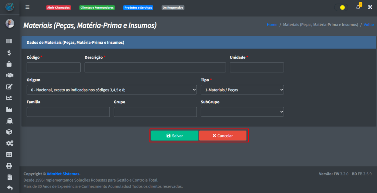
Task: Toggle fullscreen with the expand icon
Action: (x=370, y=7)
